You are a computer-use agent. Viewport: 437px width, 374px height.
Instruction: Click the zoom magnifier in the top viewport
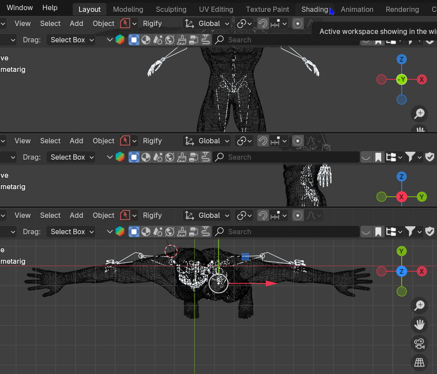(x=419, y=114)
